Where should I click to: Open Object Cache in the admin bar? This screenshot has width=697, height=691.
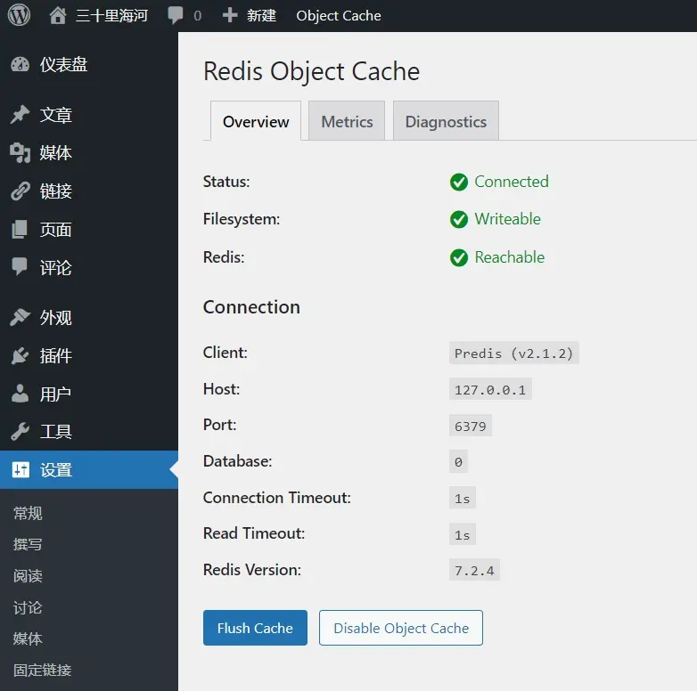point(339,15)
